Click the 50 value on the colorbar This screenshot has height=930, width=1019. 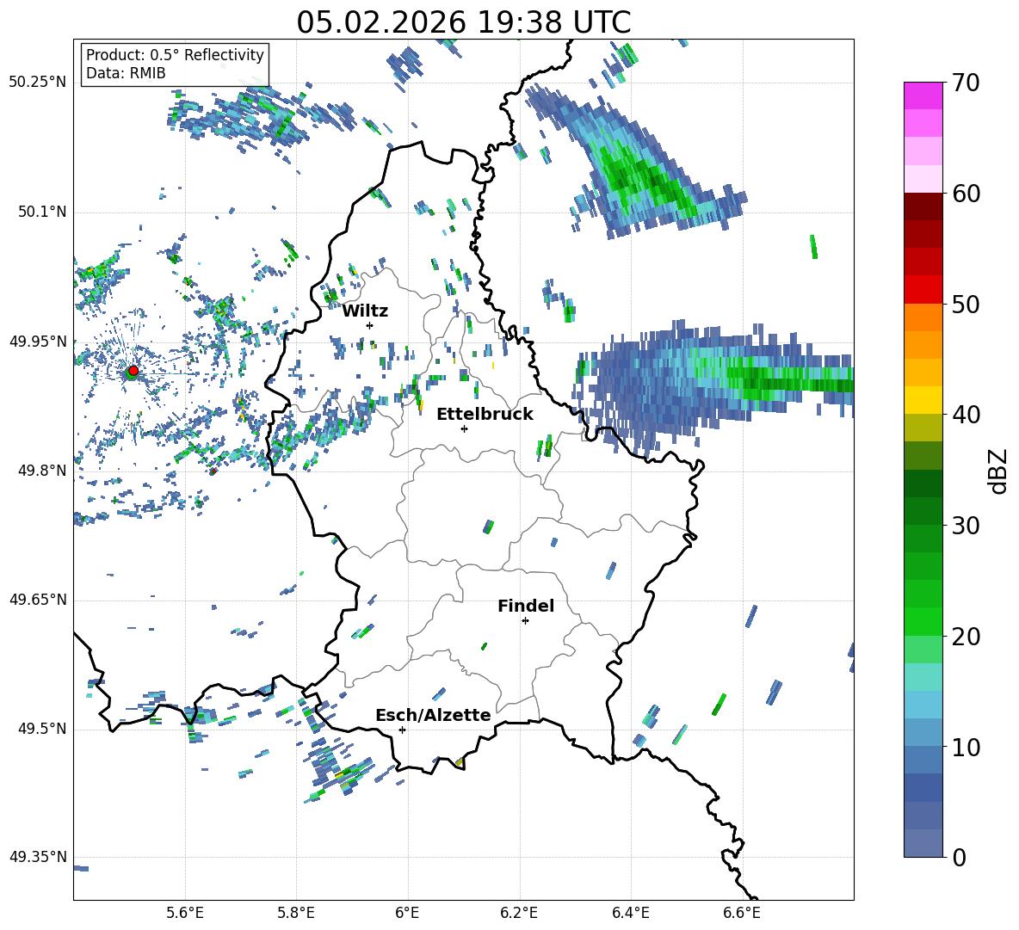[965, 304]
